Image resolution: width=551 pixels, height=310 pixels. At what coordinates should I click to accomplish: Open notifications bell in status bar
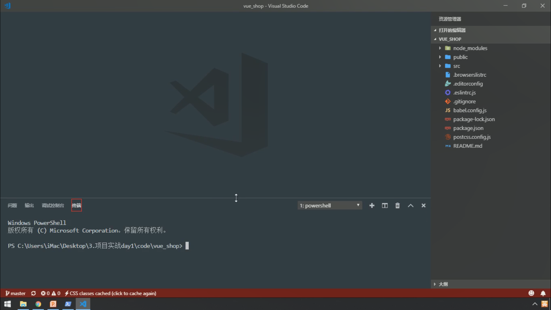click(543, 293)
